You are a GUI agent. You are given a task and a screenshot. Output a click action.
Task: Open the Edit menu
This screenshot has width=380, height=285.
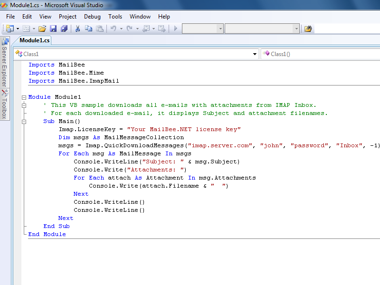[x=27, y=17]
